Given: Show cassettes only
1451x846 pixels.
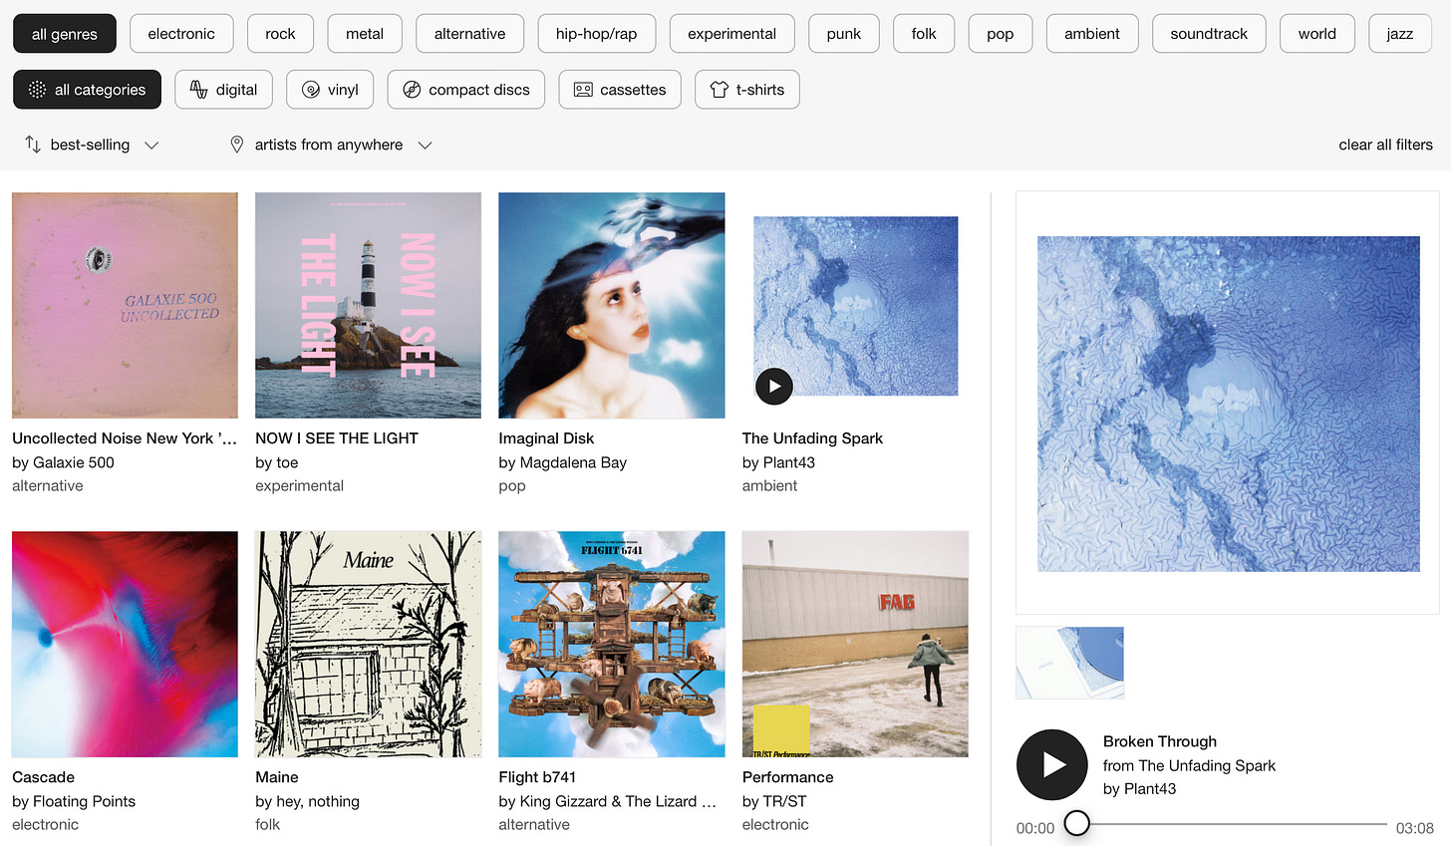Looking at the screenshot, I should click(x=620, y=90).
